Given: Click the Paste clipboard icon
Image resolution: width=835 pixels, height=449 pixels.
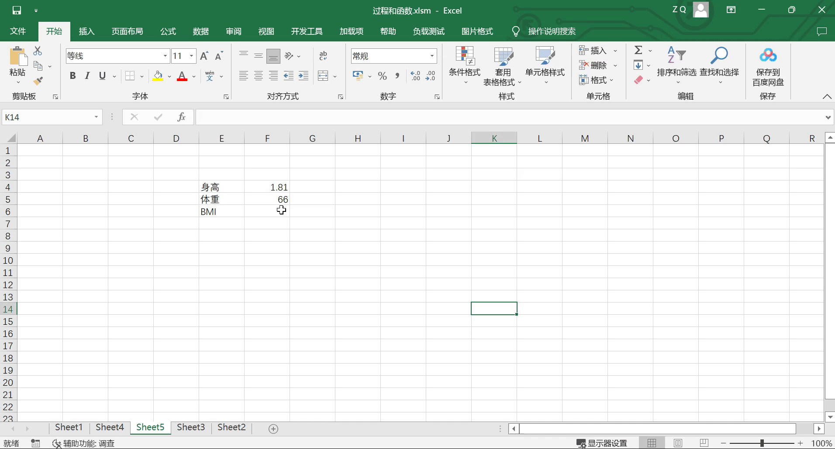Looking at the screenshot, I should tap(18, 57).
